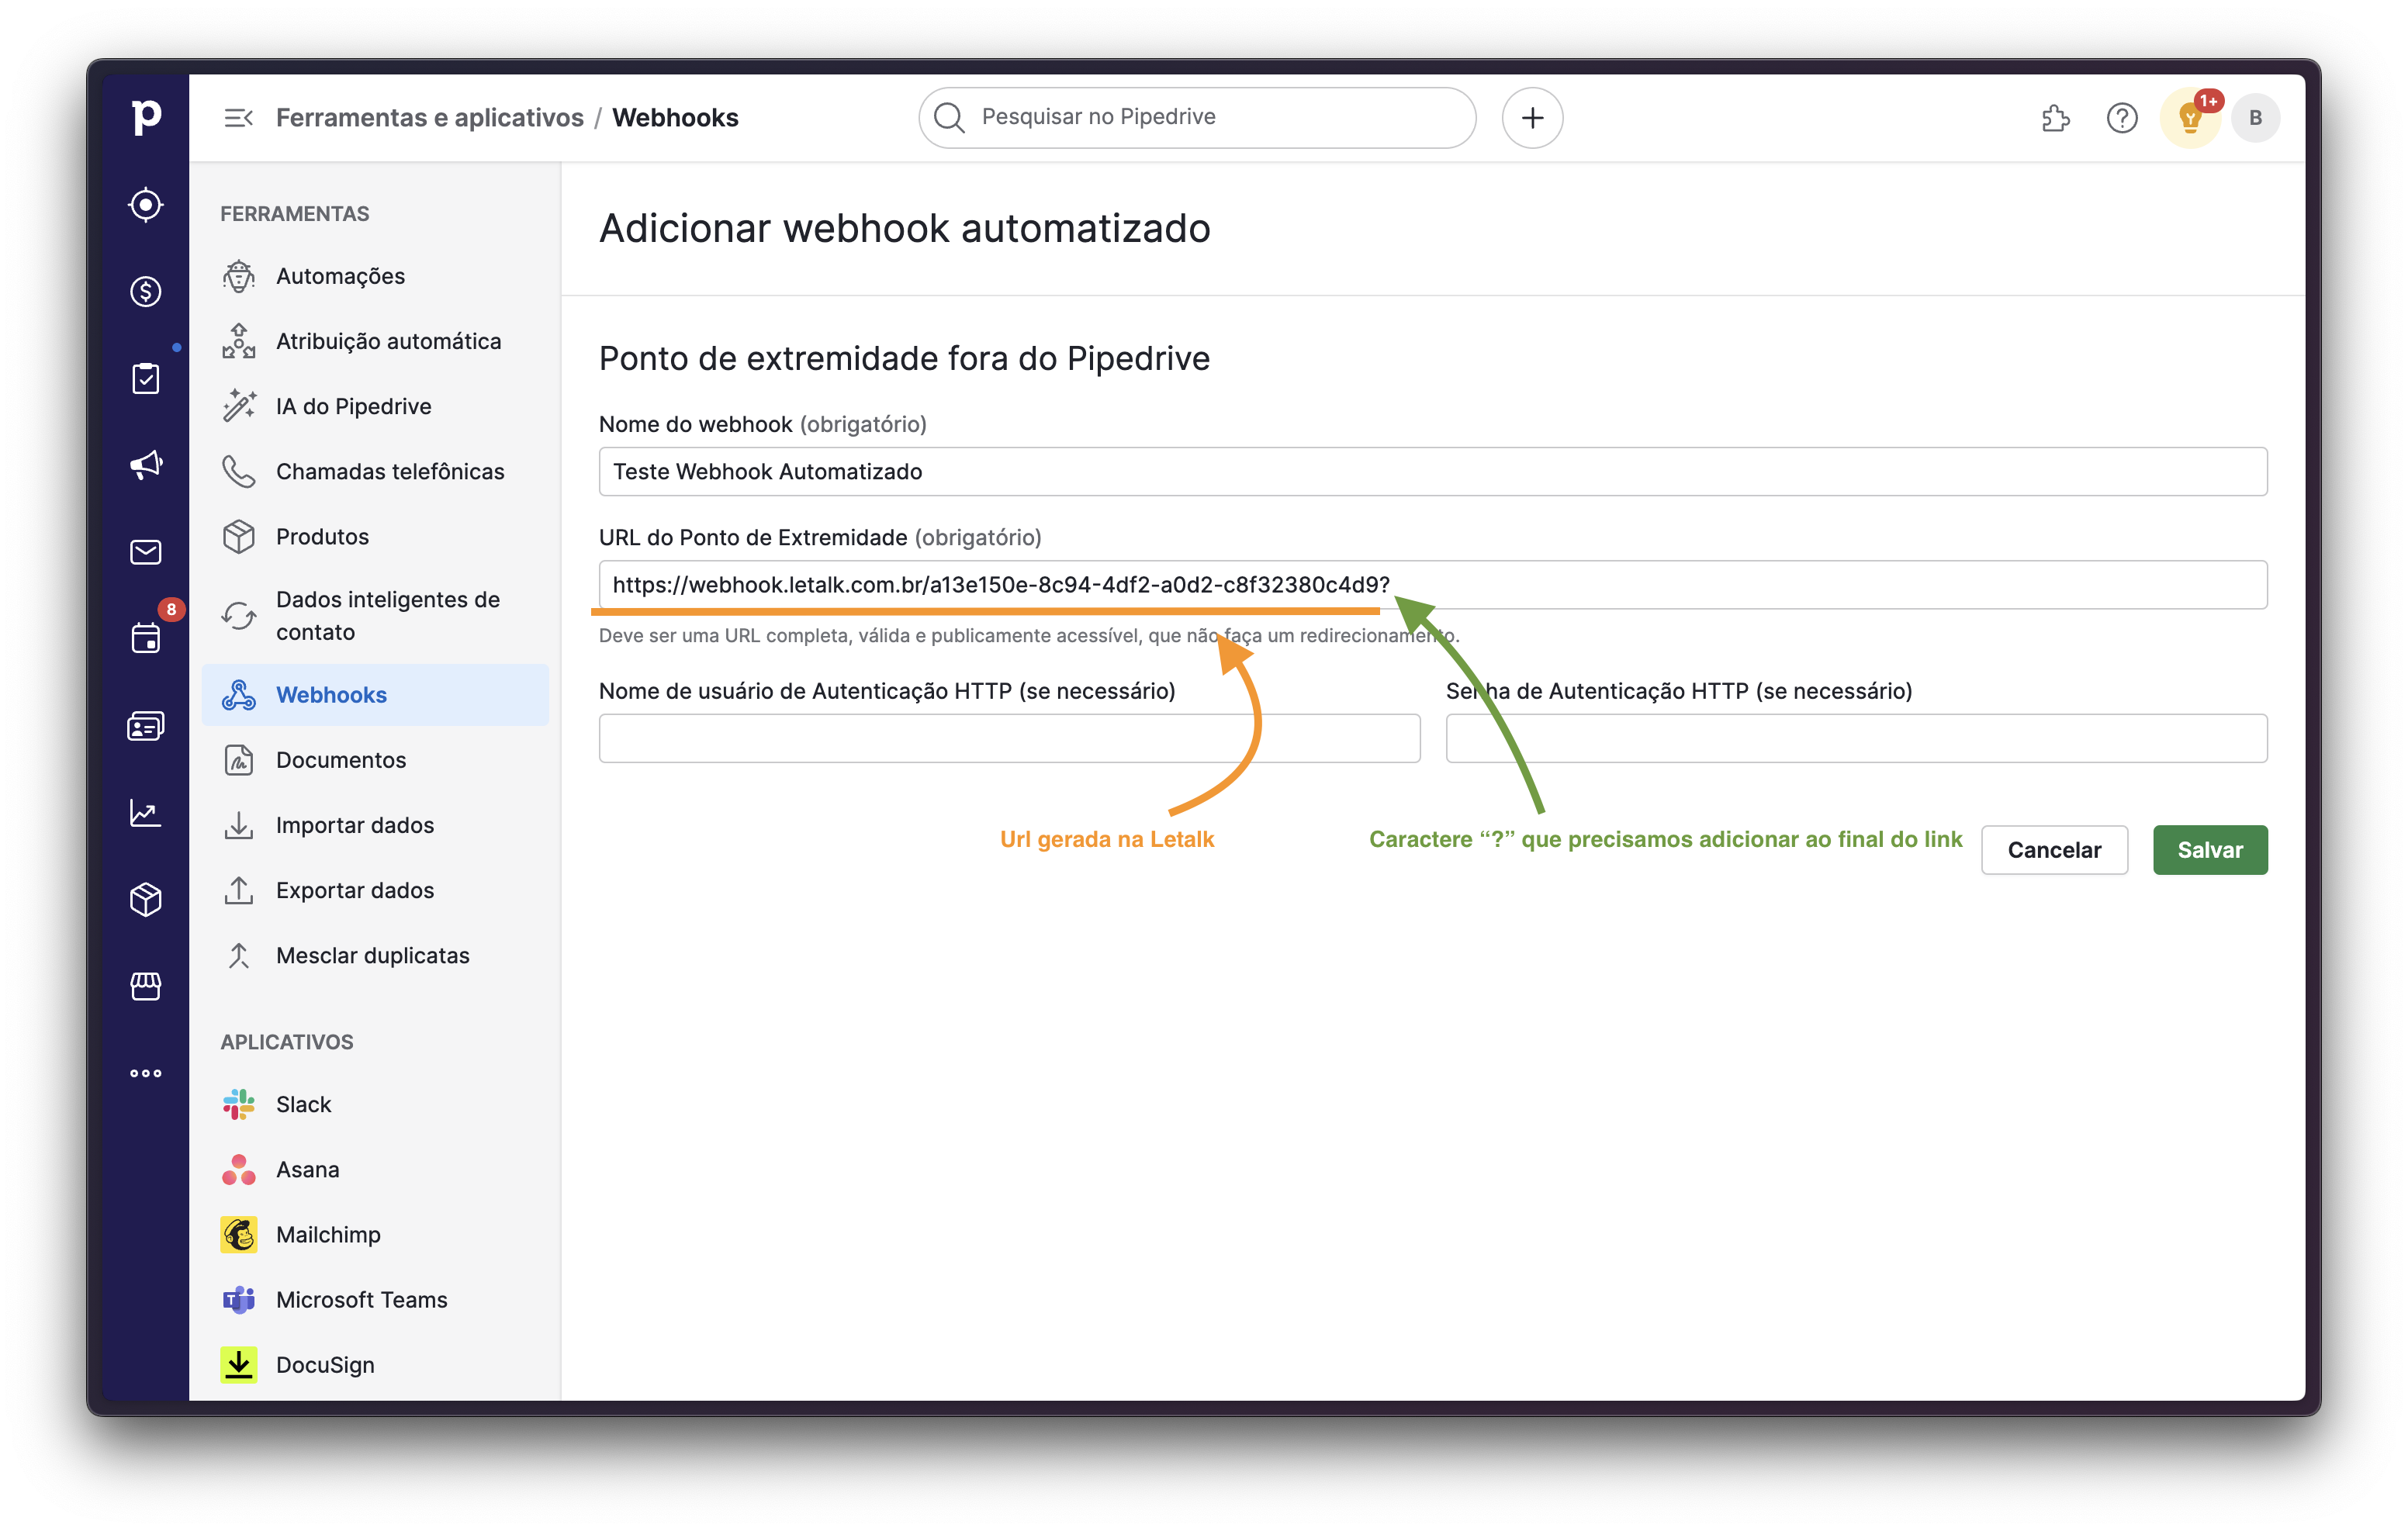Screen dimensions: 2408x1531
Task: Open Activities calendar icon with badge
Action: [x=146, y=637]
